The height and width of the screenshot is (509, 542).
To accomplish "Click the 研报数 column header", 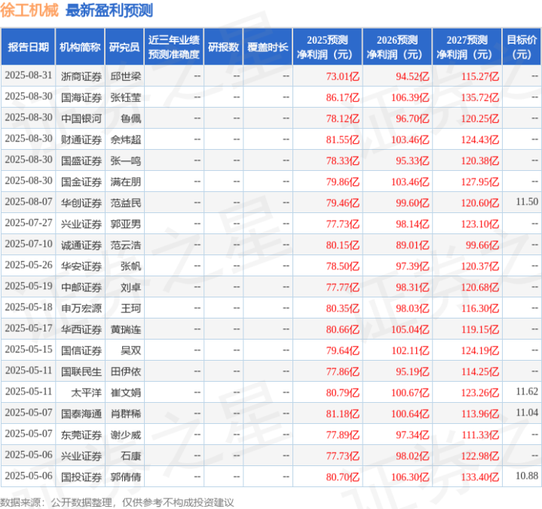I will pos(223,47).
